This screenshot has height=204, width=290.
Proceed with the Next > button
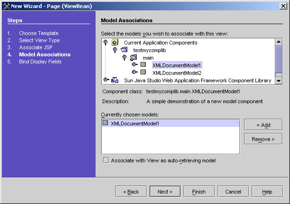[165, 192]
